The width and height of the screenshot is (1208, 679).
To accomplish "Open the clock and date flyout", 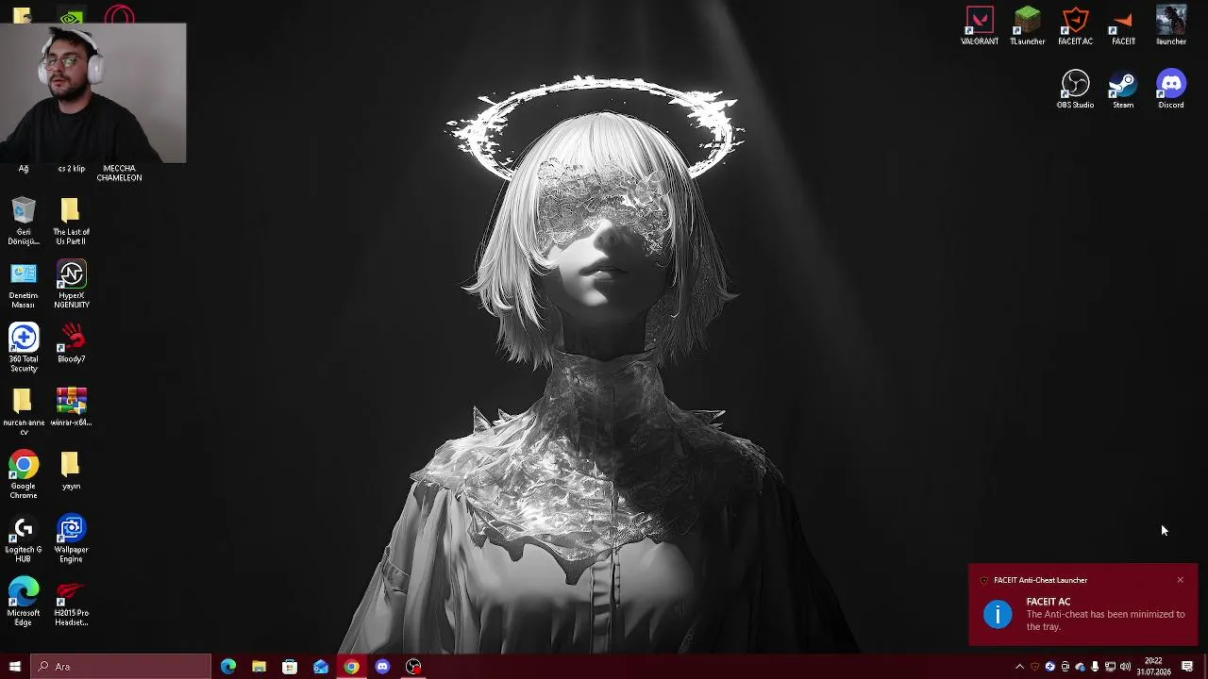I will [x=1153, y=667].
